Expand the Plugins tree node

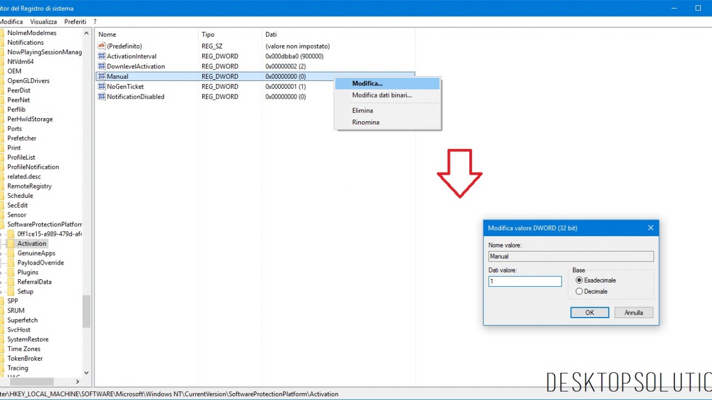point(2,273)
